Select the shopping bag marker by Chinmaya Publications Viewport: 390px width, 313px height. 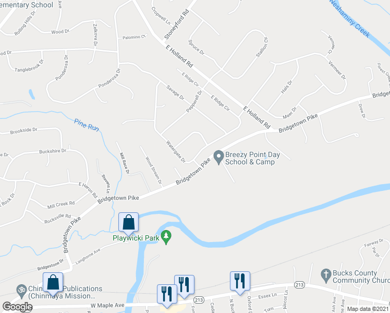(x=53, y=283)
